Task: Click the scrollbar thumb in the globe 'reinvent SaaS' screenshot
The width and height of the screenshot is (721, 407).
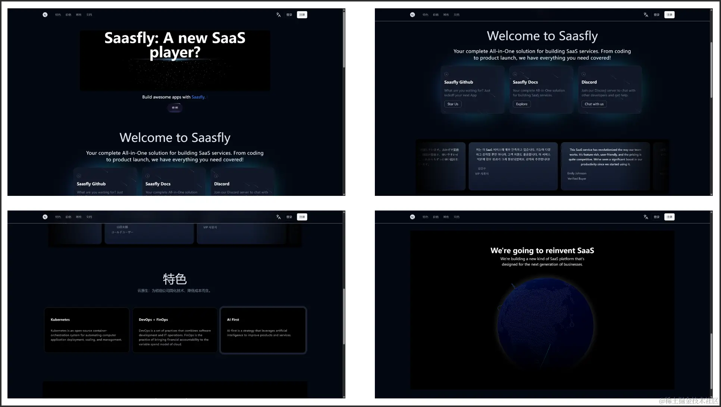Action: 711,361
